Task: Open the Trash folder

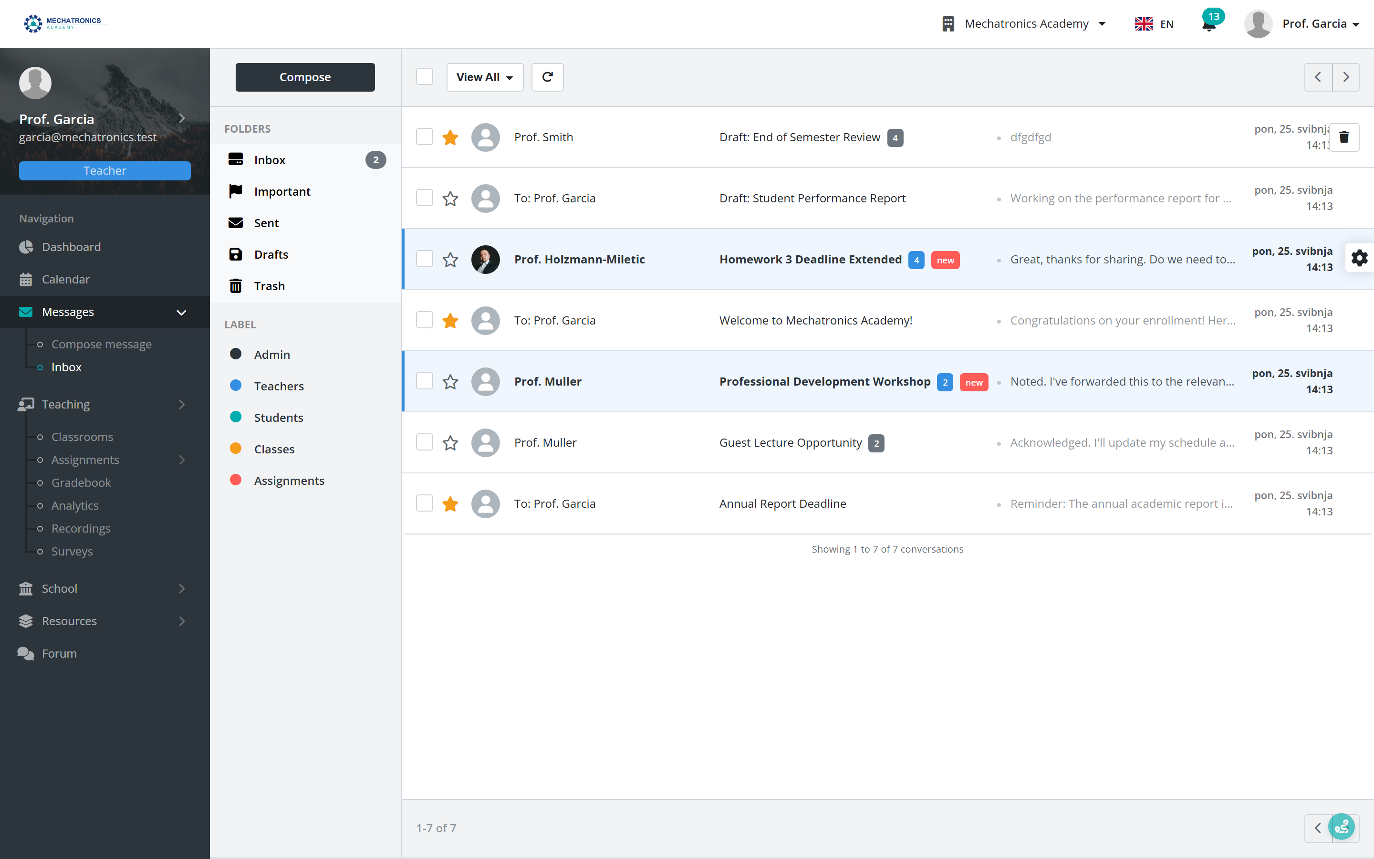Action: pos(305,286)
